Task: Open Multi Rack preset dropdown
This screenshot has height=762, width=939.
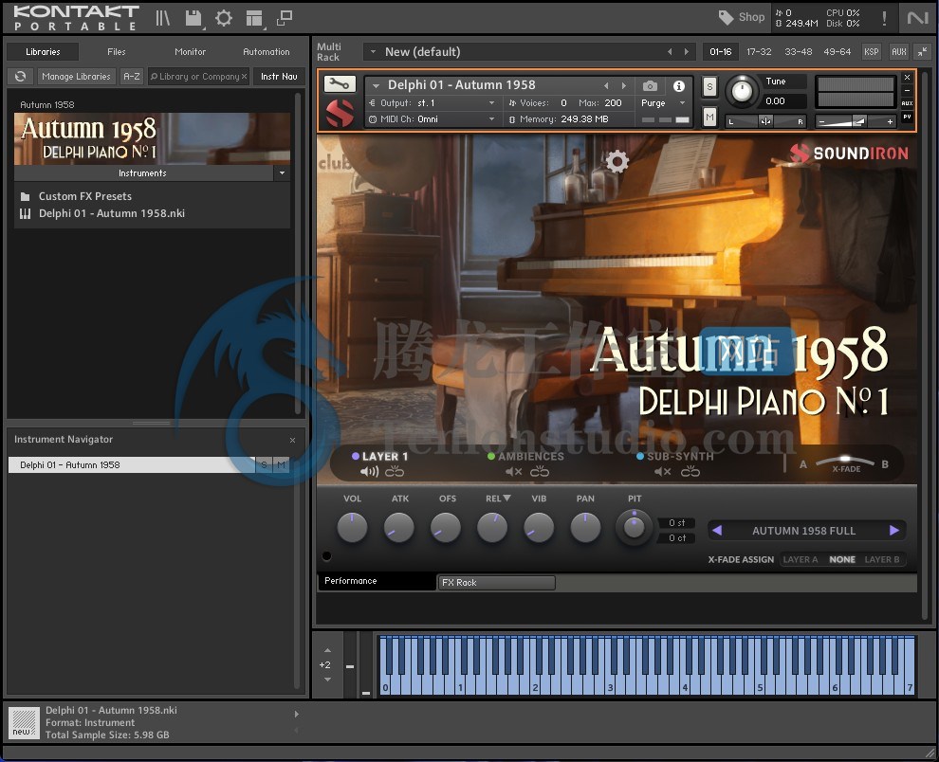Action: click(373, 52)
